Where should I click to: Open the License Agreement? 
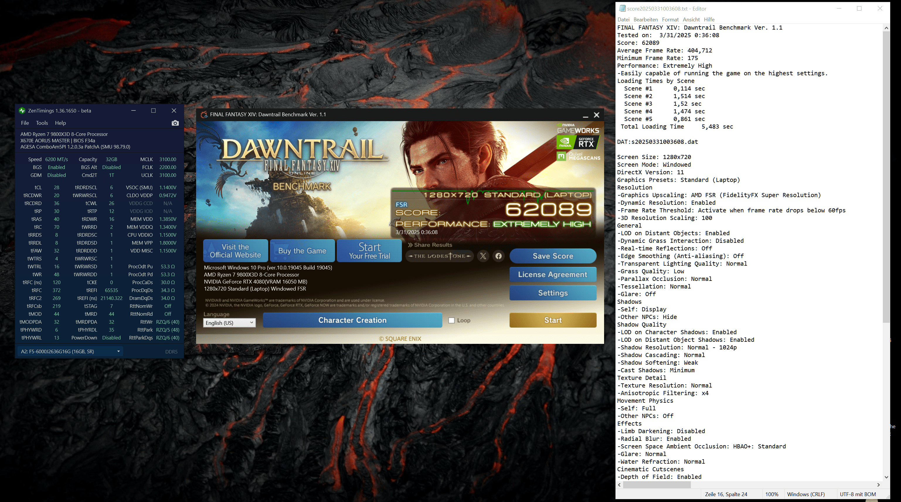552,274
